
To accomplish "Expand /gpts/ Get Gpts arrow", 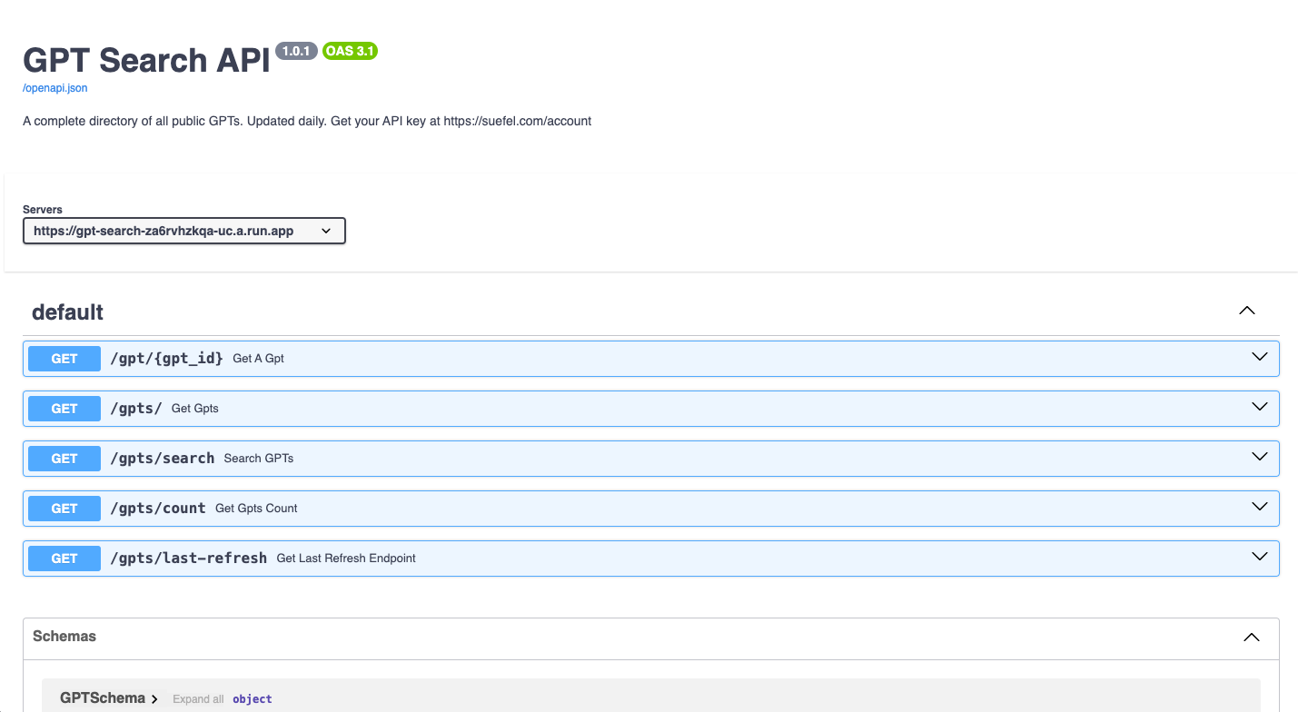I will click(x=1259, y=407).
